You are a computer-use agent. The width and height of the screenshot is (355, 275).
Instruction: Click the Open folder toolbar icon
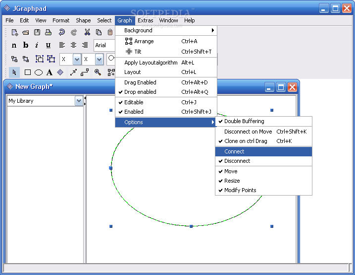[x=26, y=32]
